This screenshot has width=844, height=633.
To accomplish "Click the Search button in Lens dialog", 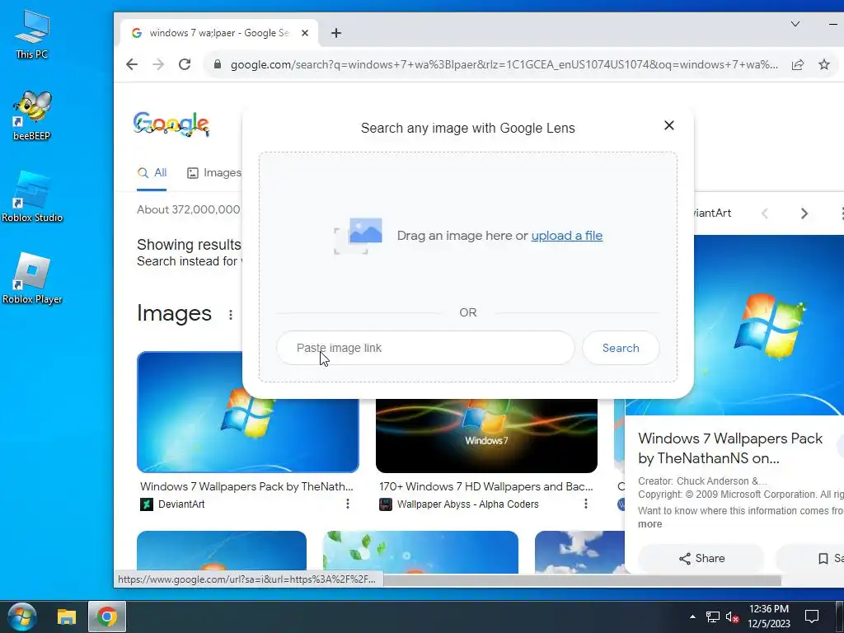I will click(621, 348).
